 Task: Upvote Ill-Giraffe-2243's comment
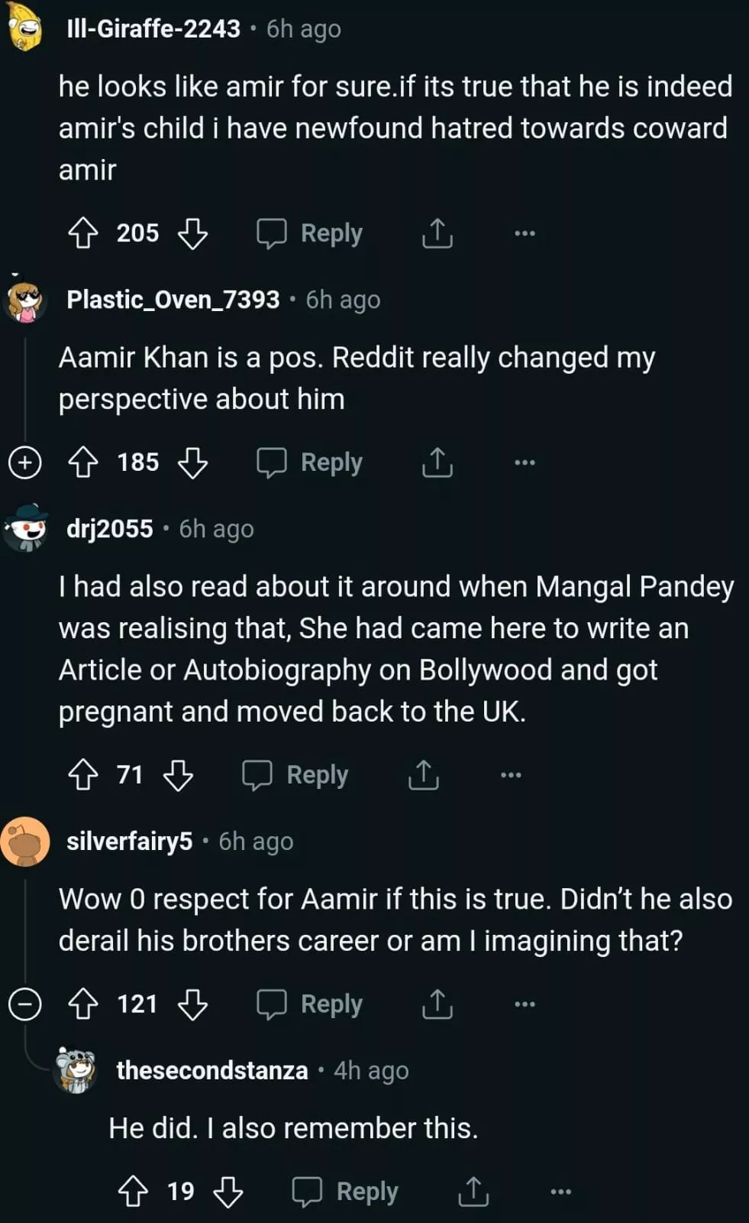[83, 233]
